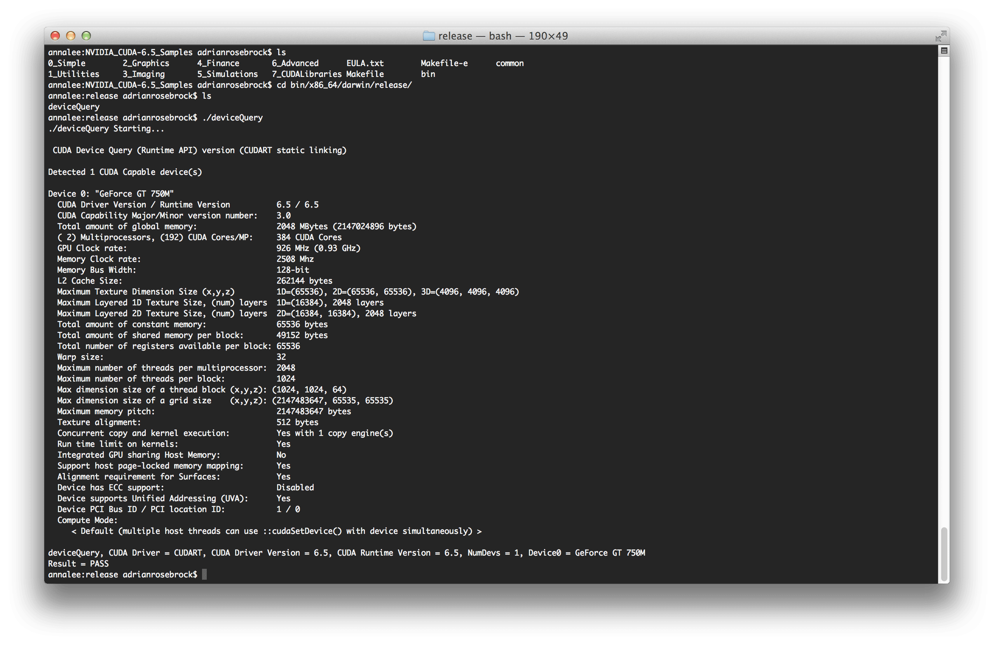Viewport: 994px width, 645px height.
Task: Click '1D=(16384), 2048 layers' value
Action: pyautogui.click(x=330, y=302)
